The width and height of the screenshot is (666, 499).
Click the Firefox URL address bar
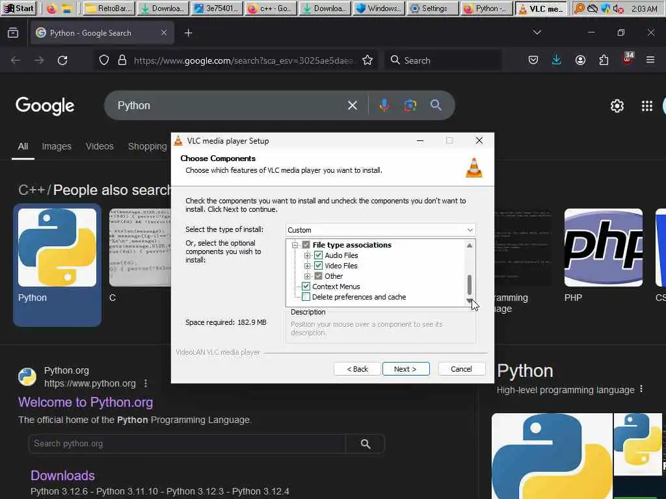click(x=243, y=60)
